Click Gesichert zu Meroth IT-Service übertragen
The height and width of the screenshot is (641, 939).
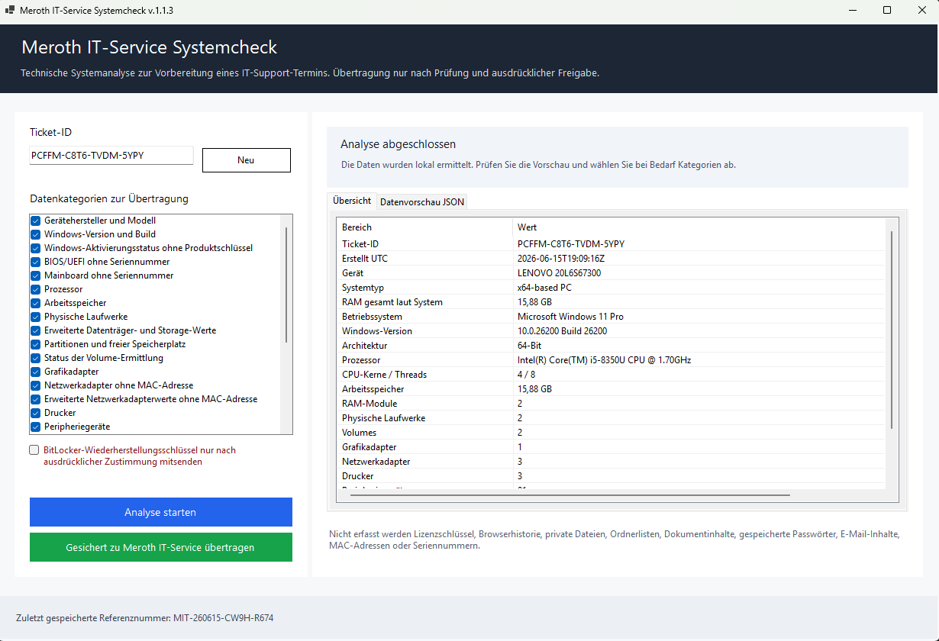point(161,547)
